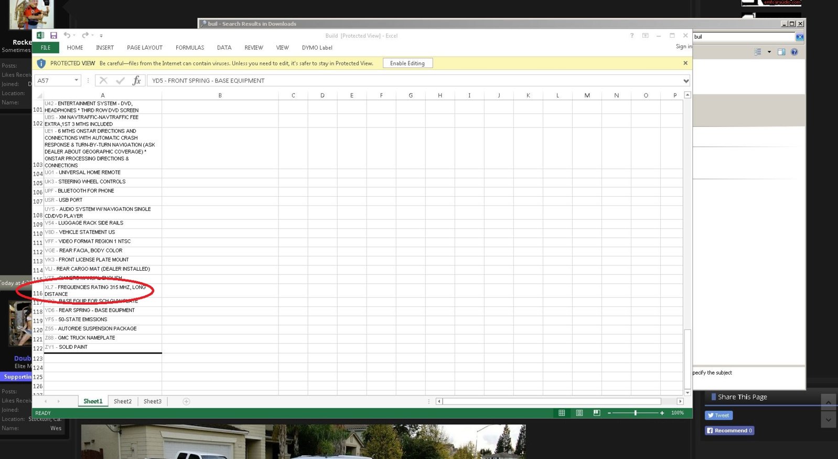Click the previous sheet navigation arrow
838x459 pixels.
[46, 401]
